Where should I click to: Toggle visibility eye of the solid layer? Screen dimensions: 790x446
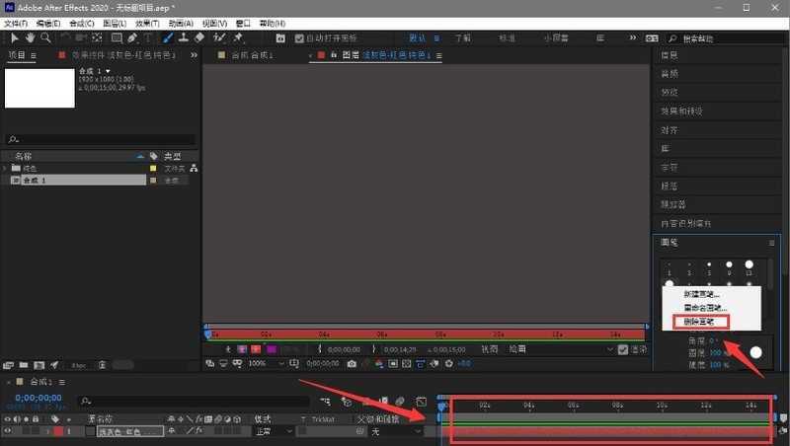(x=8, y=431)
